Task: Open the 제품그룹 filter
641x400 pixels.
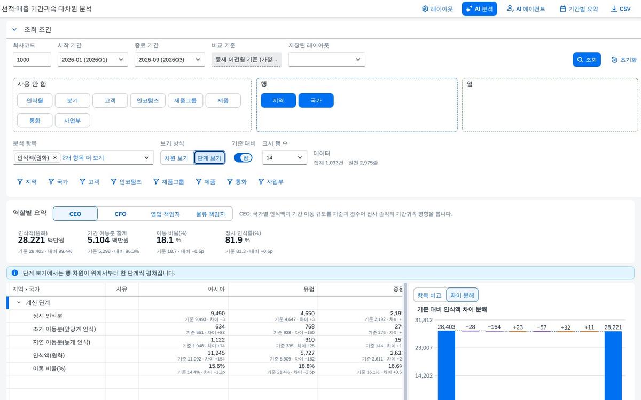Action: click(169, 182)
